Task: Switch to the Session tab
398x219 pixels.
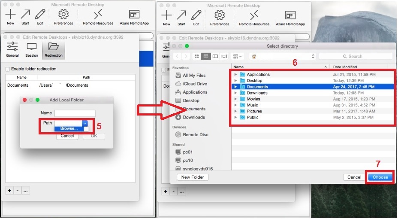Action: pyautogui.click(x=31, y=50)
